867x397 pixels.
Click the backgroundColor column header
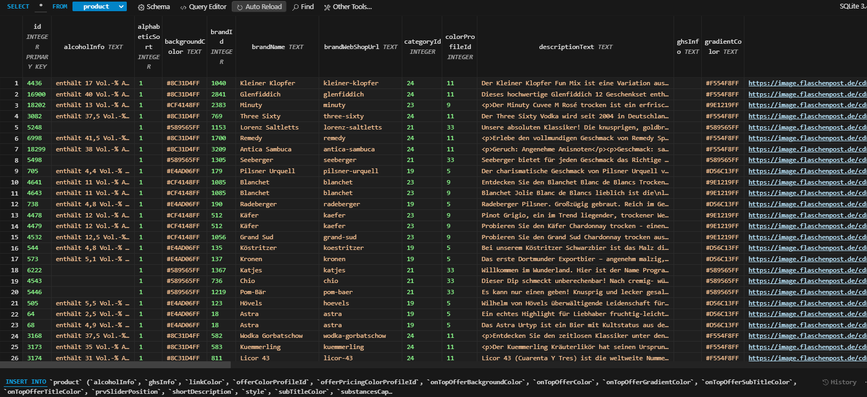pyautogui.click(x=184, y=46)
